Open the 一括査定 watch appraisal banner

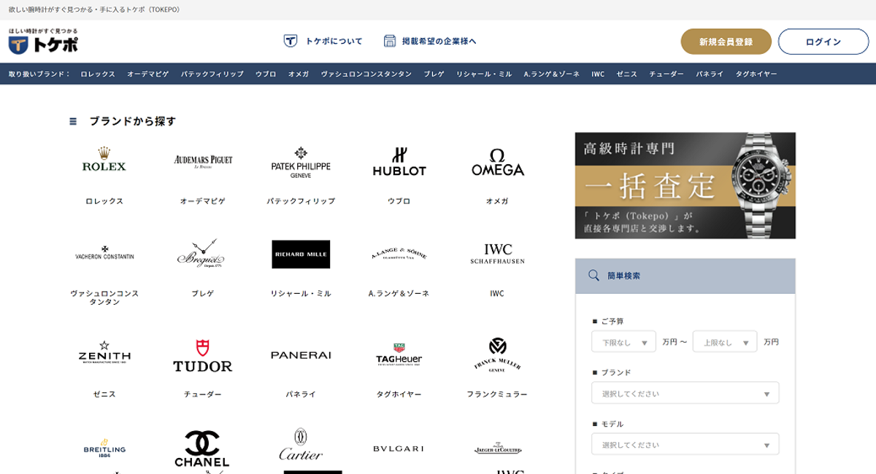[x=685, y=185]
